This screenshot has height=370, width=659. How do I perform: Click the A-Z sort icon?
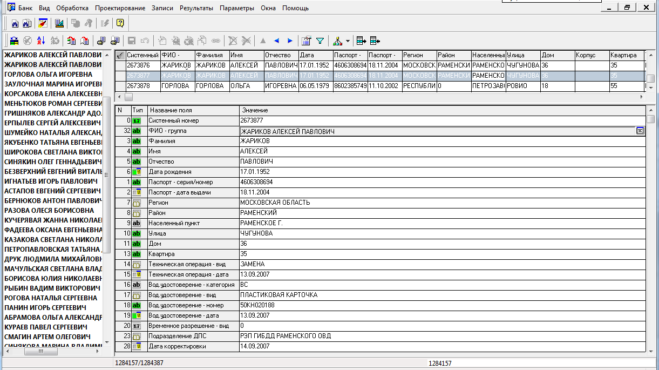(x=41, y=41)
